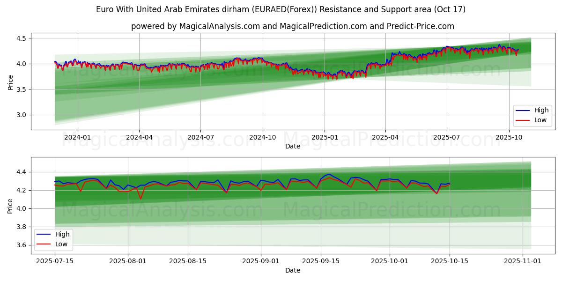This screenshot has height=281, width=562.
Task: Click the 2025-08-15 date tick label
Action: tap(188, 262)
